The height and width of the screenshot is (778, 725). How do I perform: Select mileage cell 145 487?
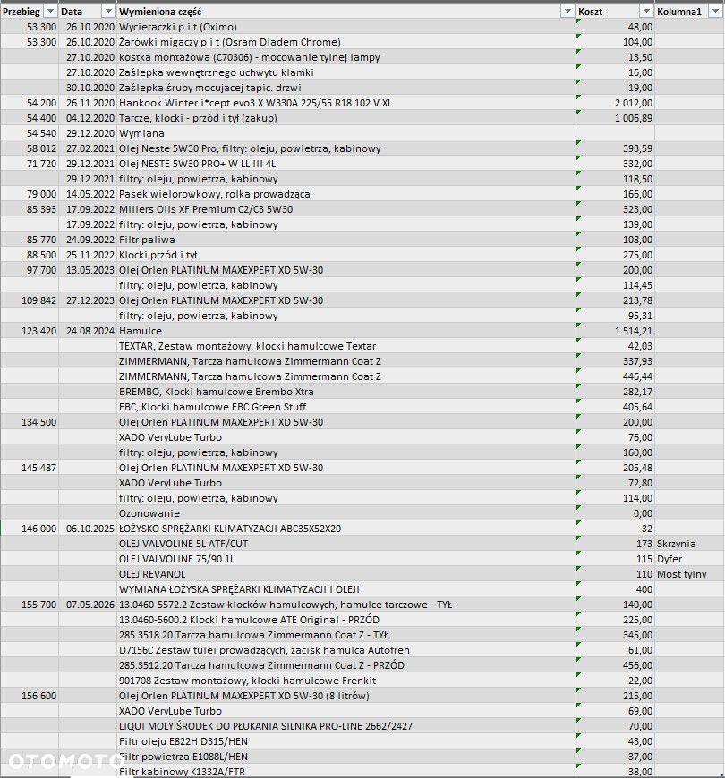pos(30,468)
